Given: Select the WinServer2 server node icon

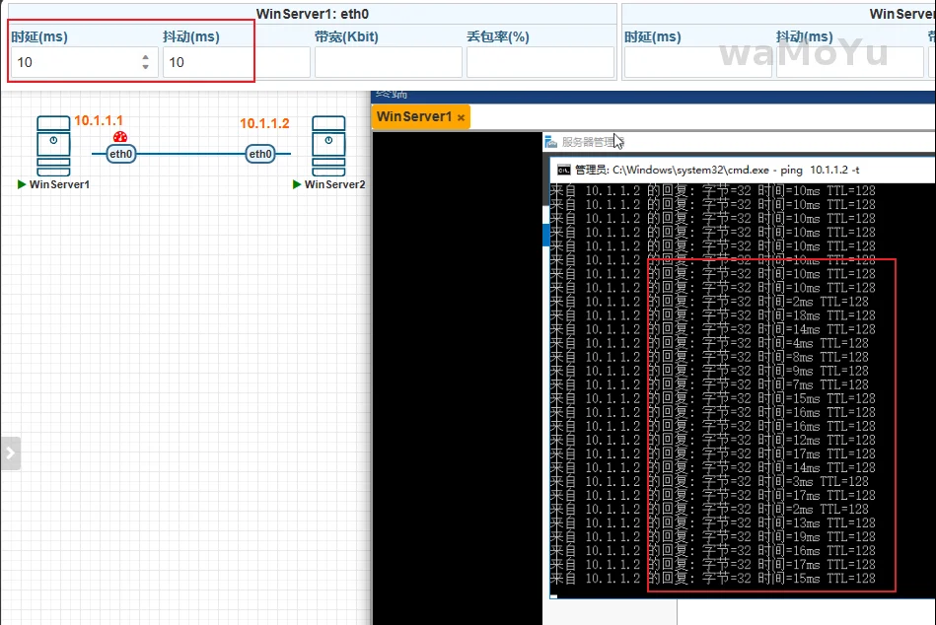Looking at the screenshot, I should (327, 146).
